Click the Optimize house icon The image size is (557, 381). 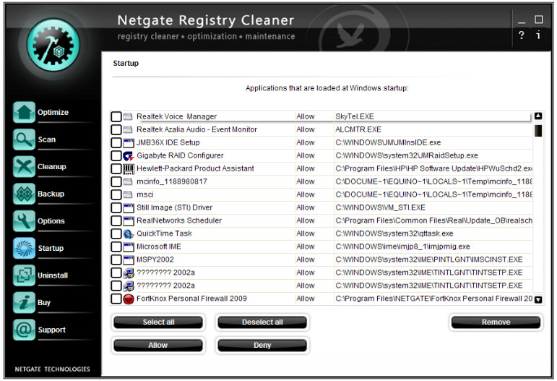pos(24,112)
